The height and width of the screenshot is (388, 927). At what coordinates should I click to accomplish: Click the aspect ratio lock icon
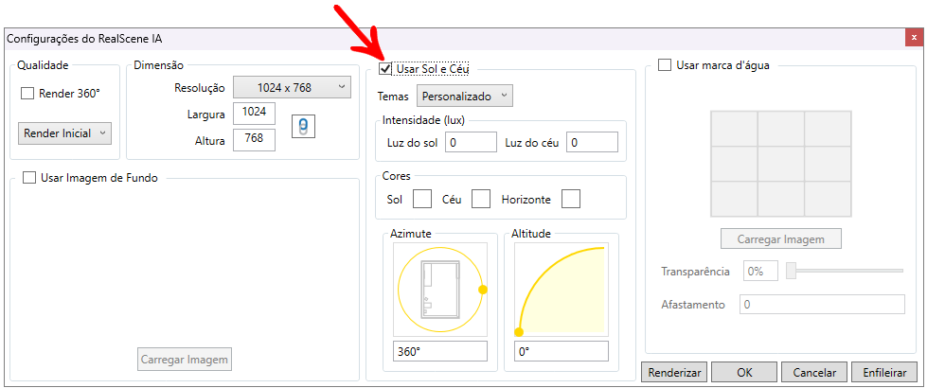tap(302, 127)
